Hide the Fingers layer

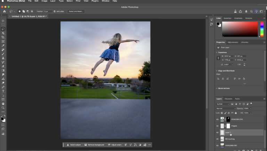[x=217, y=126]
